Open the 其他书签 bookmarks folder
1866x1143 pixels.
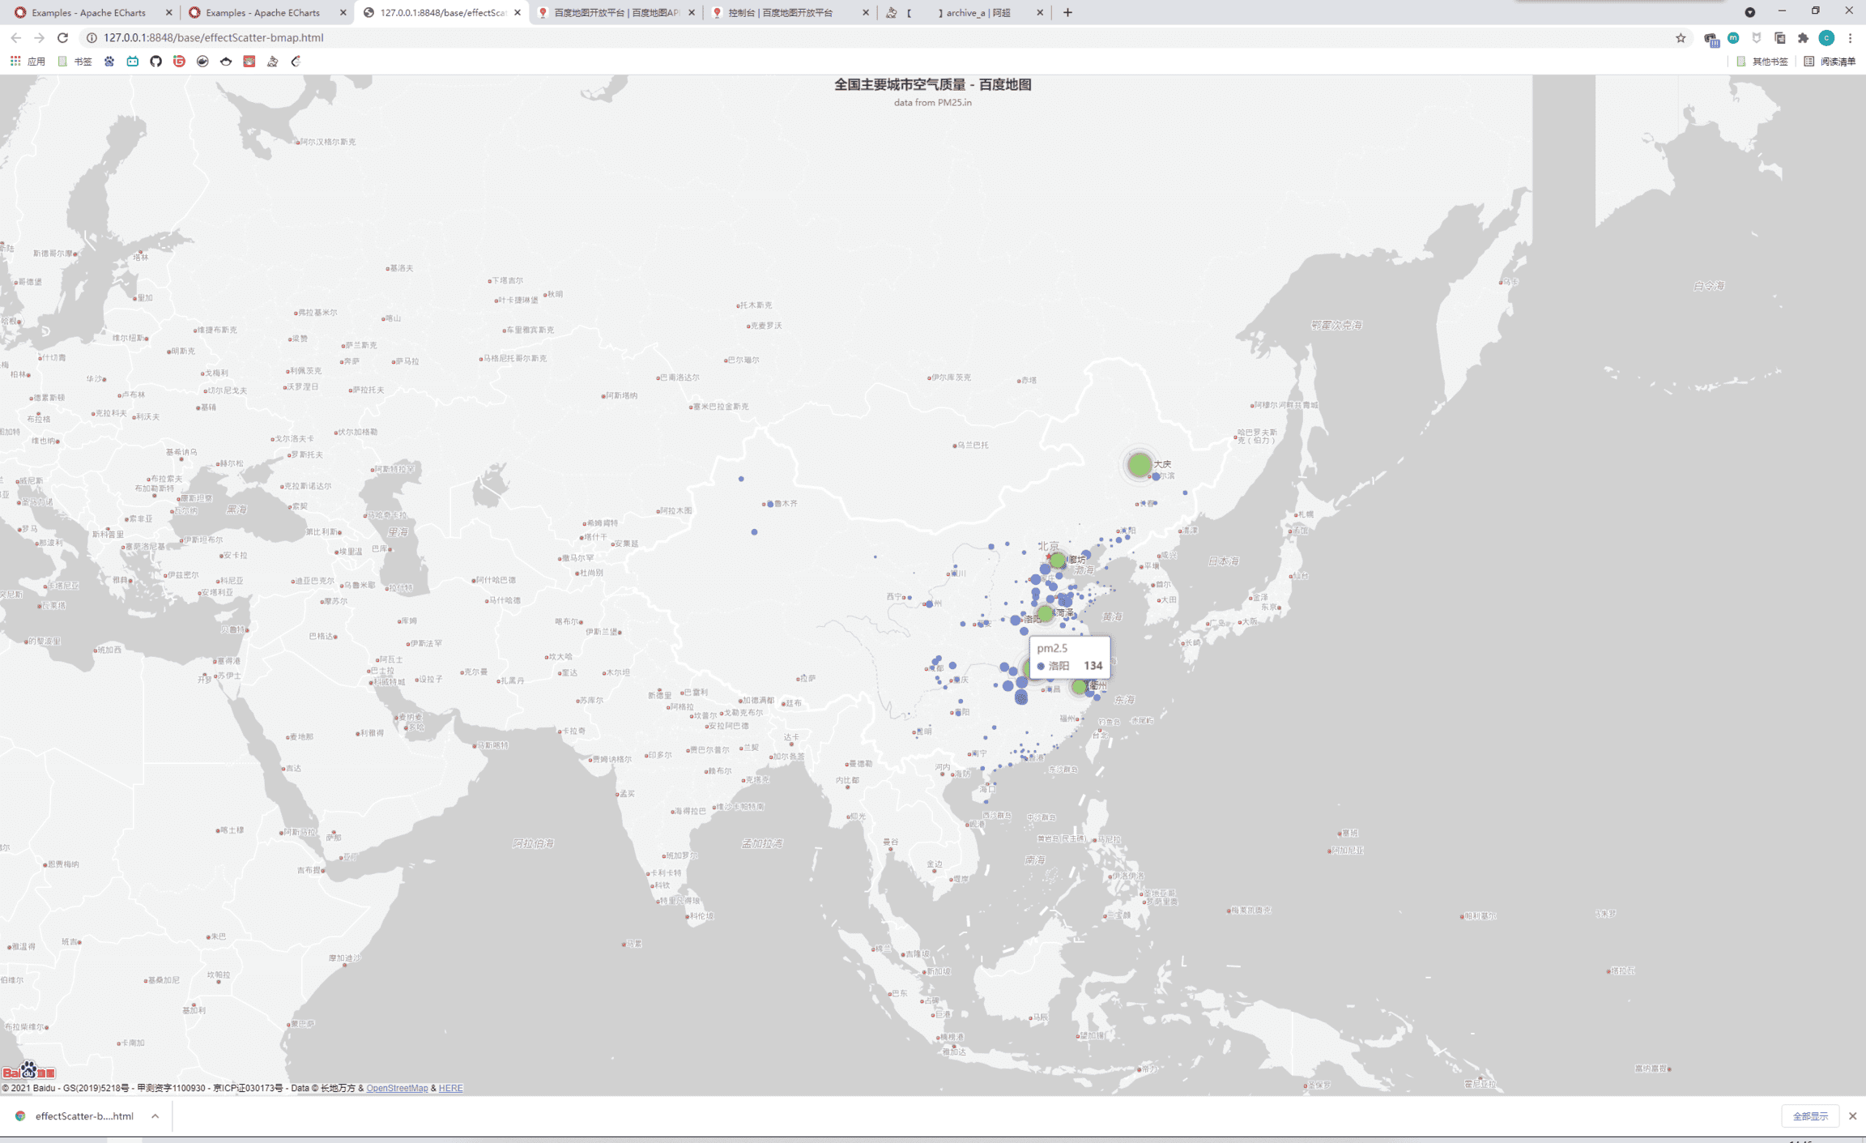click(x=1762, y=62)
